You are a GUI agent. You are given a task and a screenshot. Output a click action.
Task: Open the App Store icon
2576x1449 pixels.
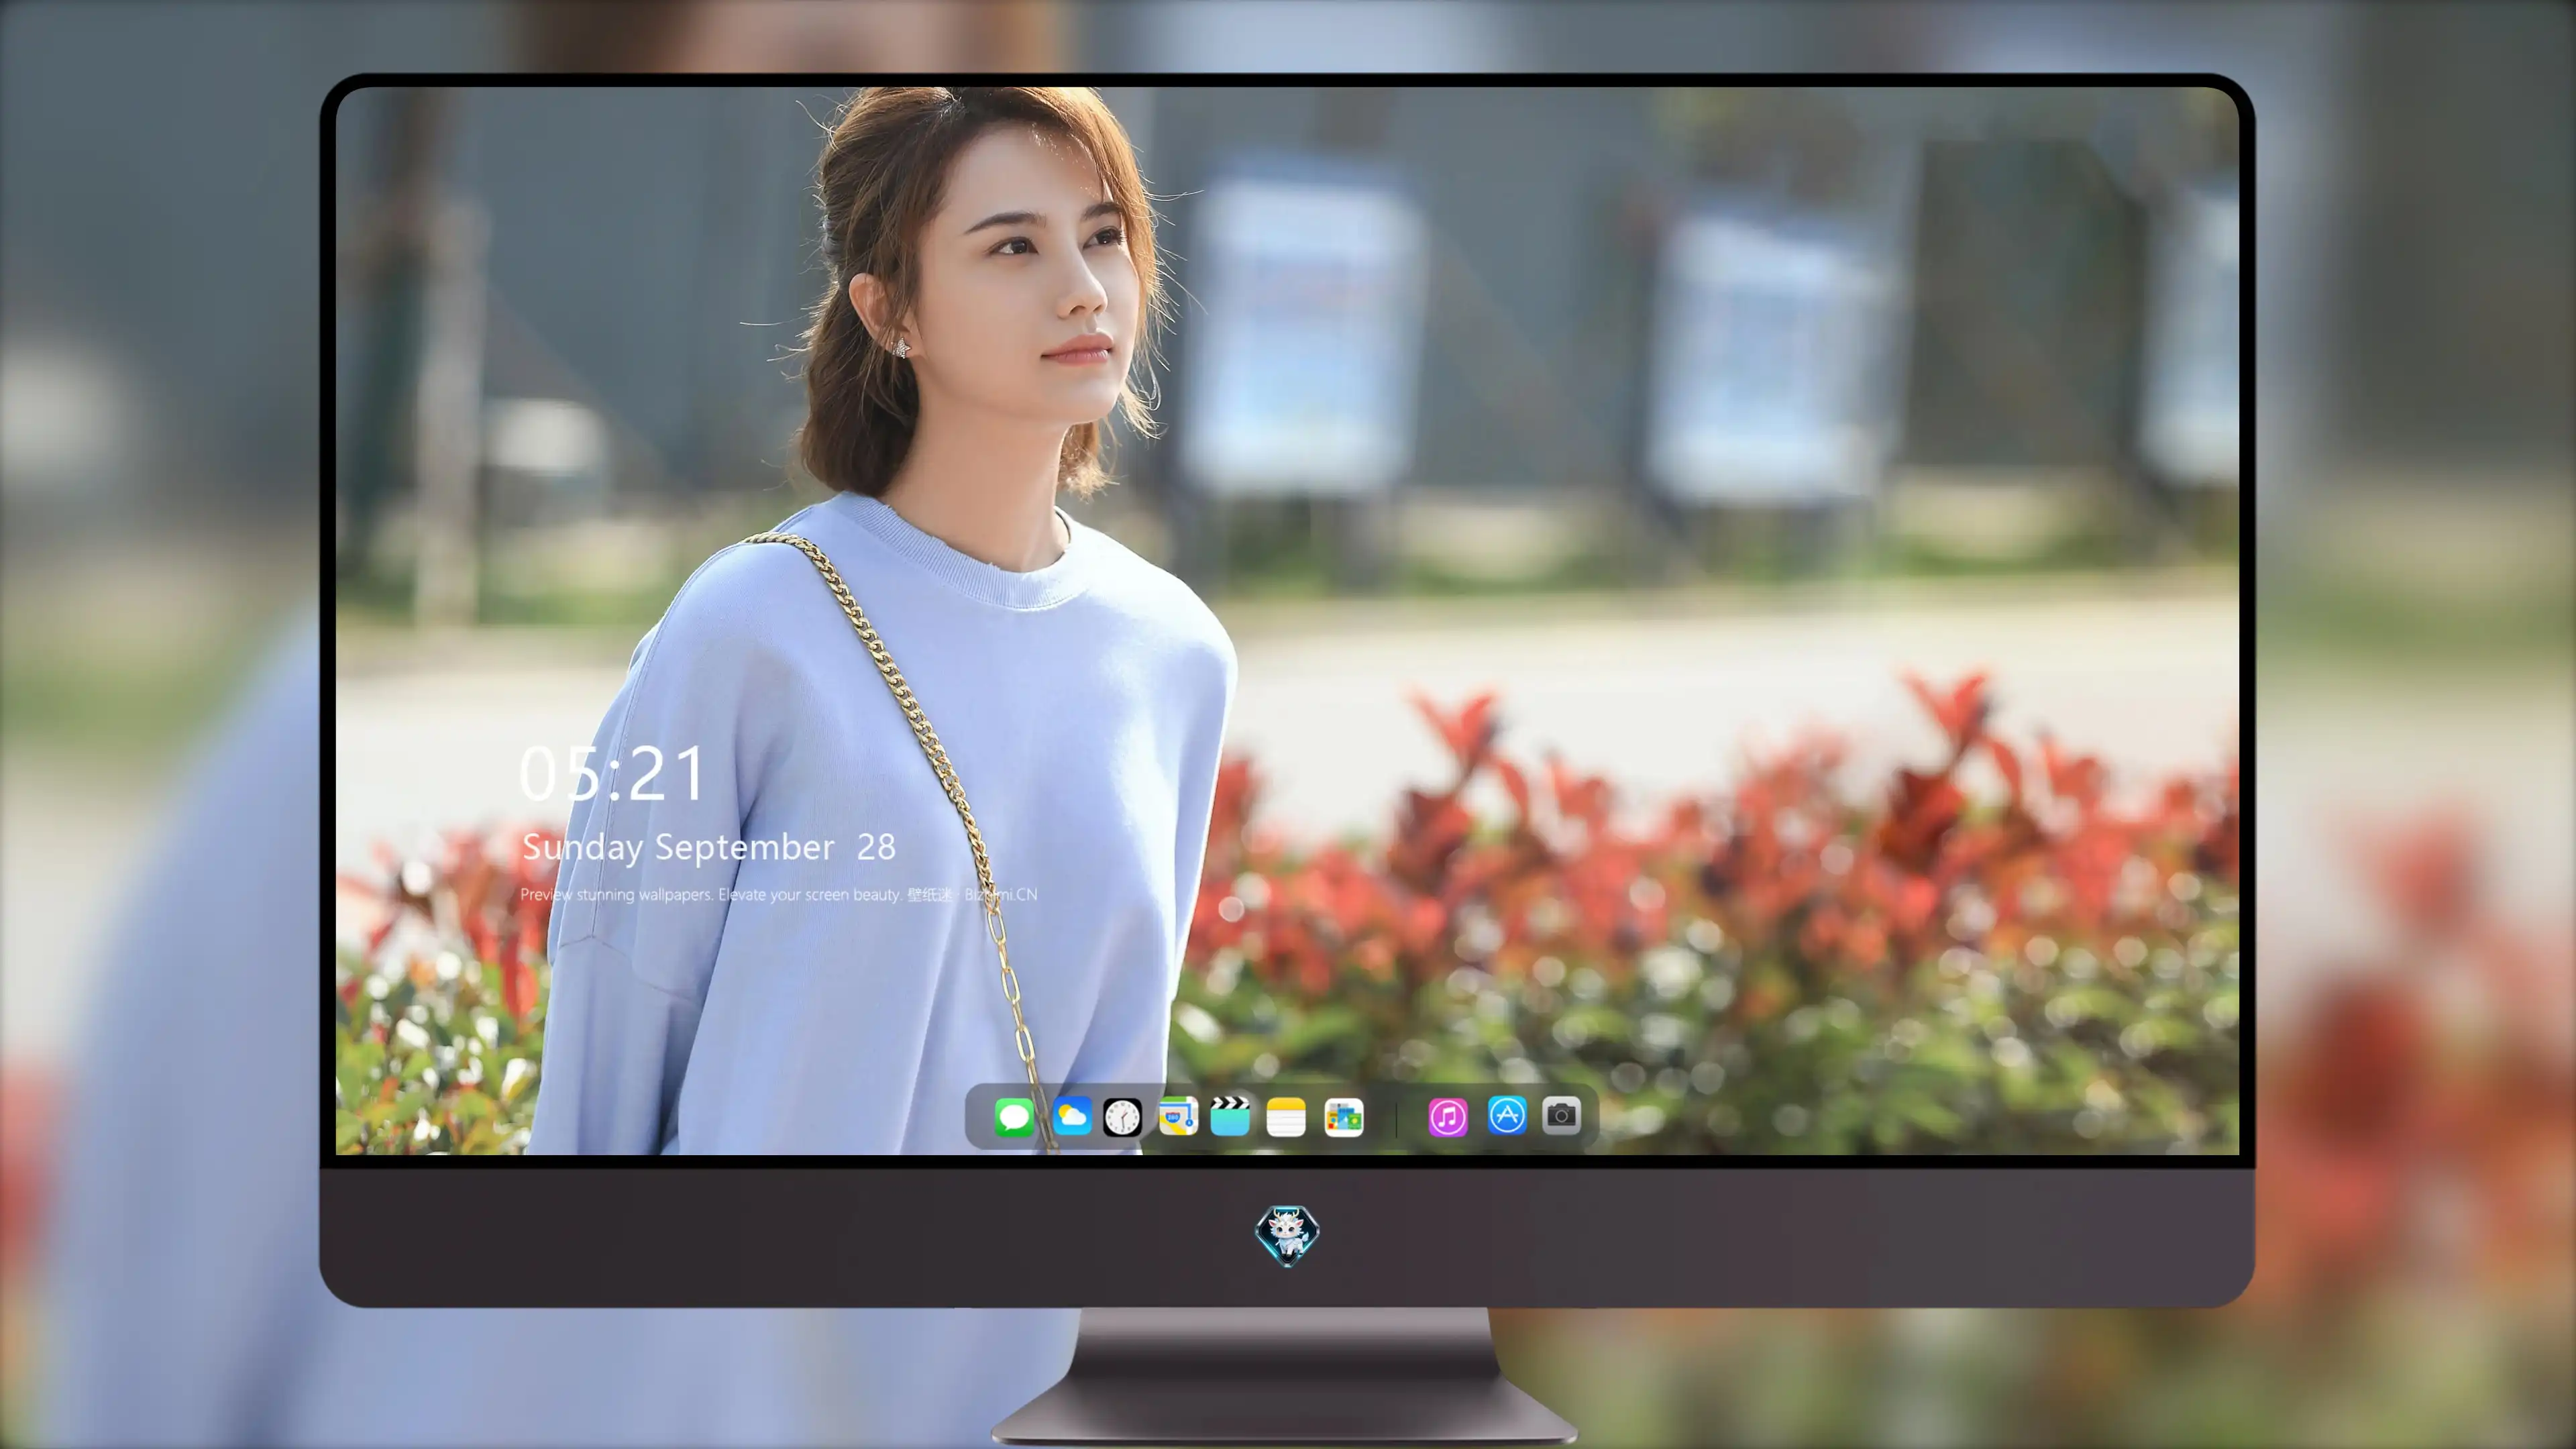click(x=1507, y=1115)
